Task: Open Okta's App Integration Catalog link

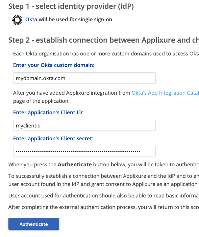Action: (x=165, y=93)
